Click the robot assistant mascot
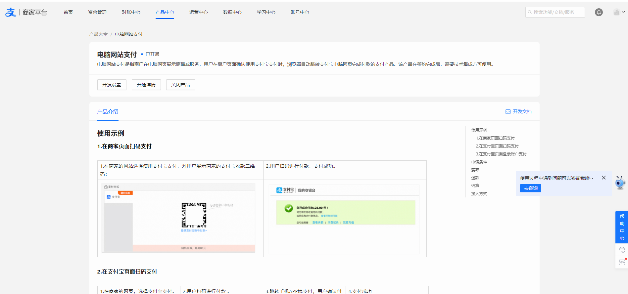Screen dimensions: 628x294 point(620,183)
